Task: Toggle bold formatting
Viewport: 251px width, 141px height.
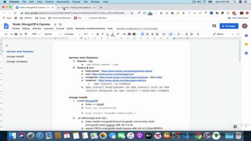Action: coord(98,34)
